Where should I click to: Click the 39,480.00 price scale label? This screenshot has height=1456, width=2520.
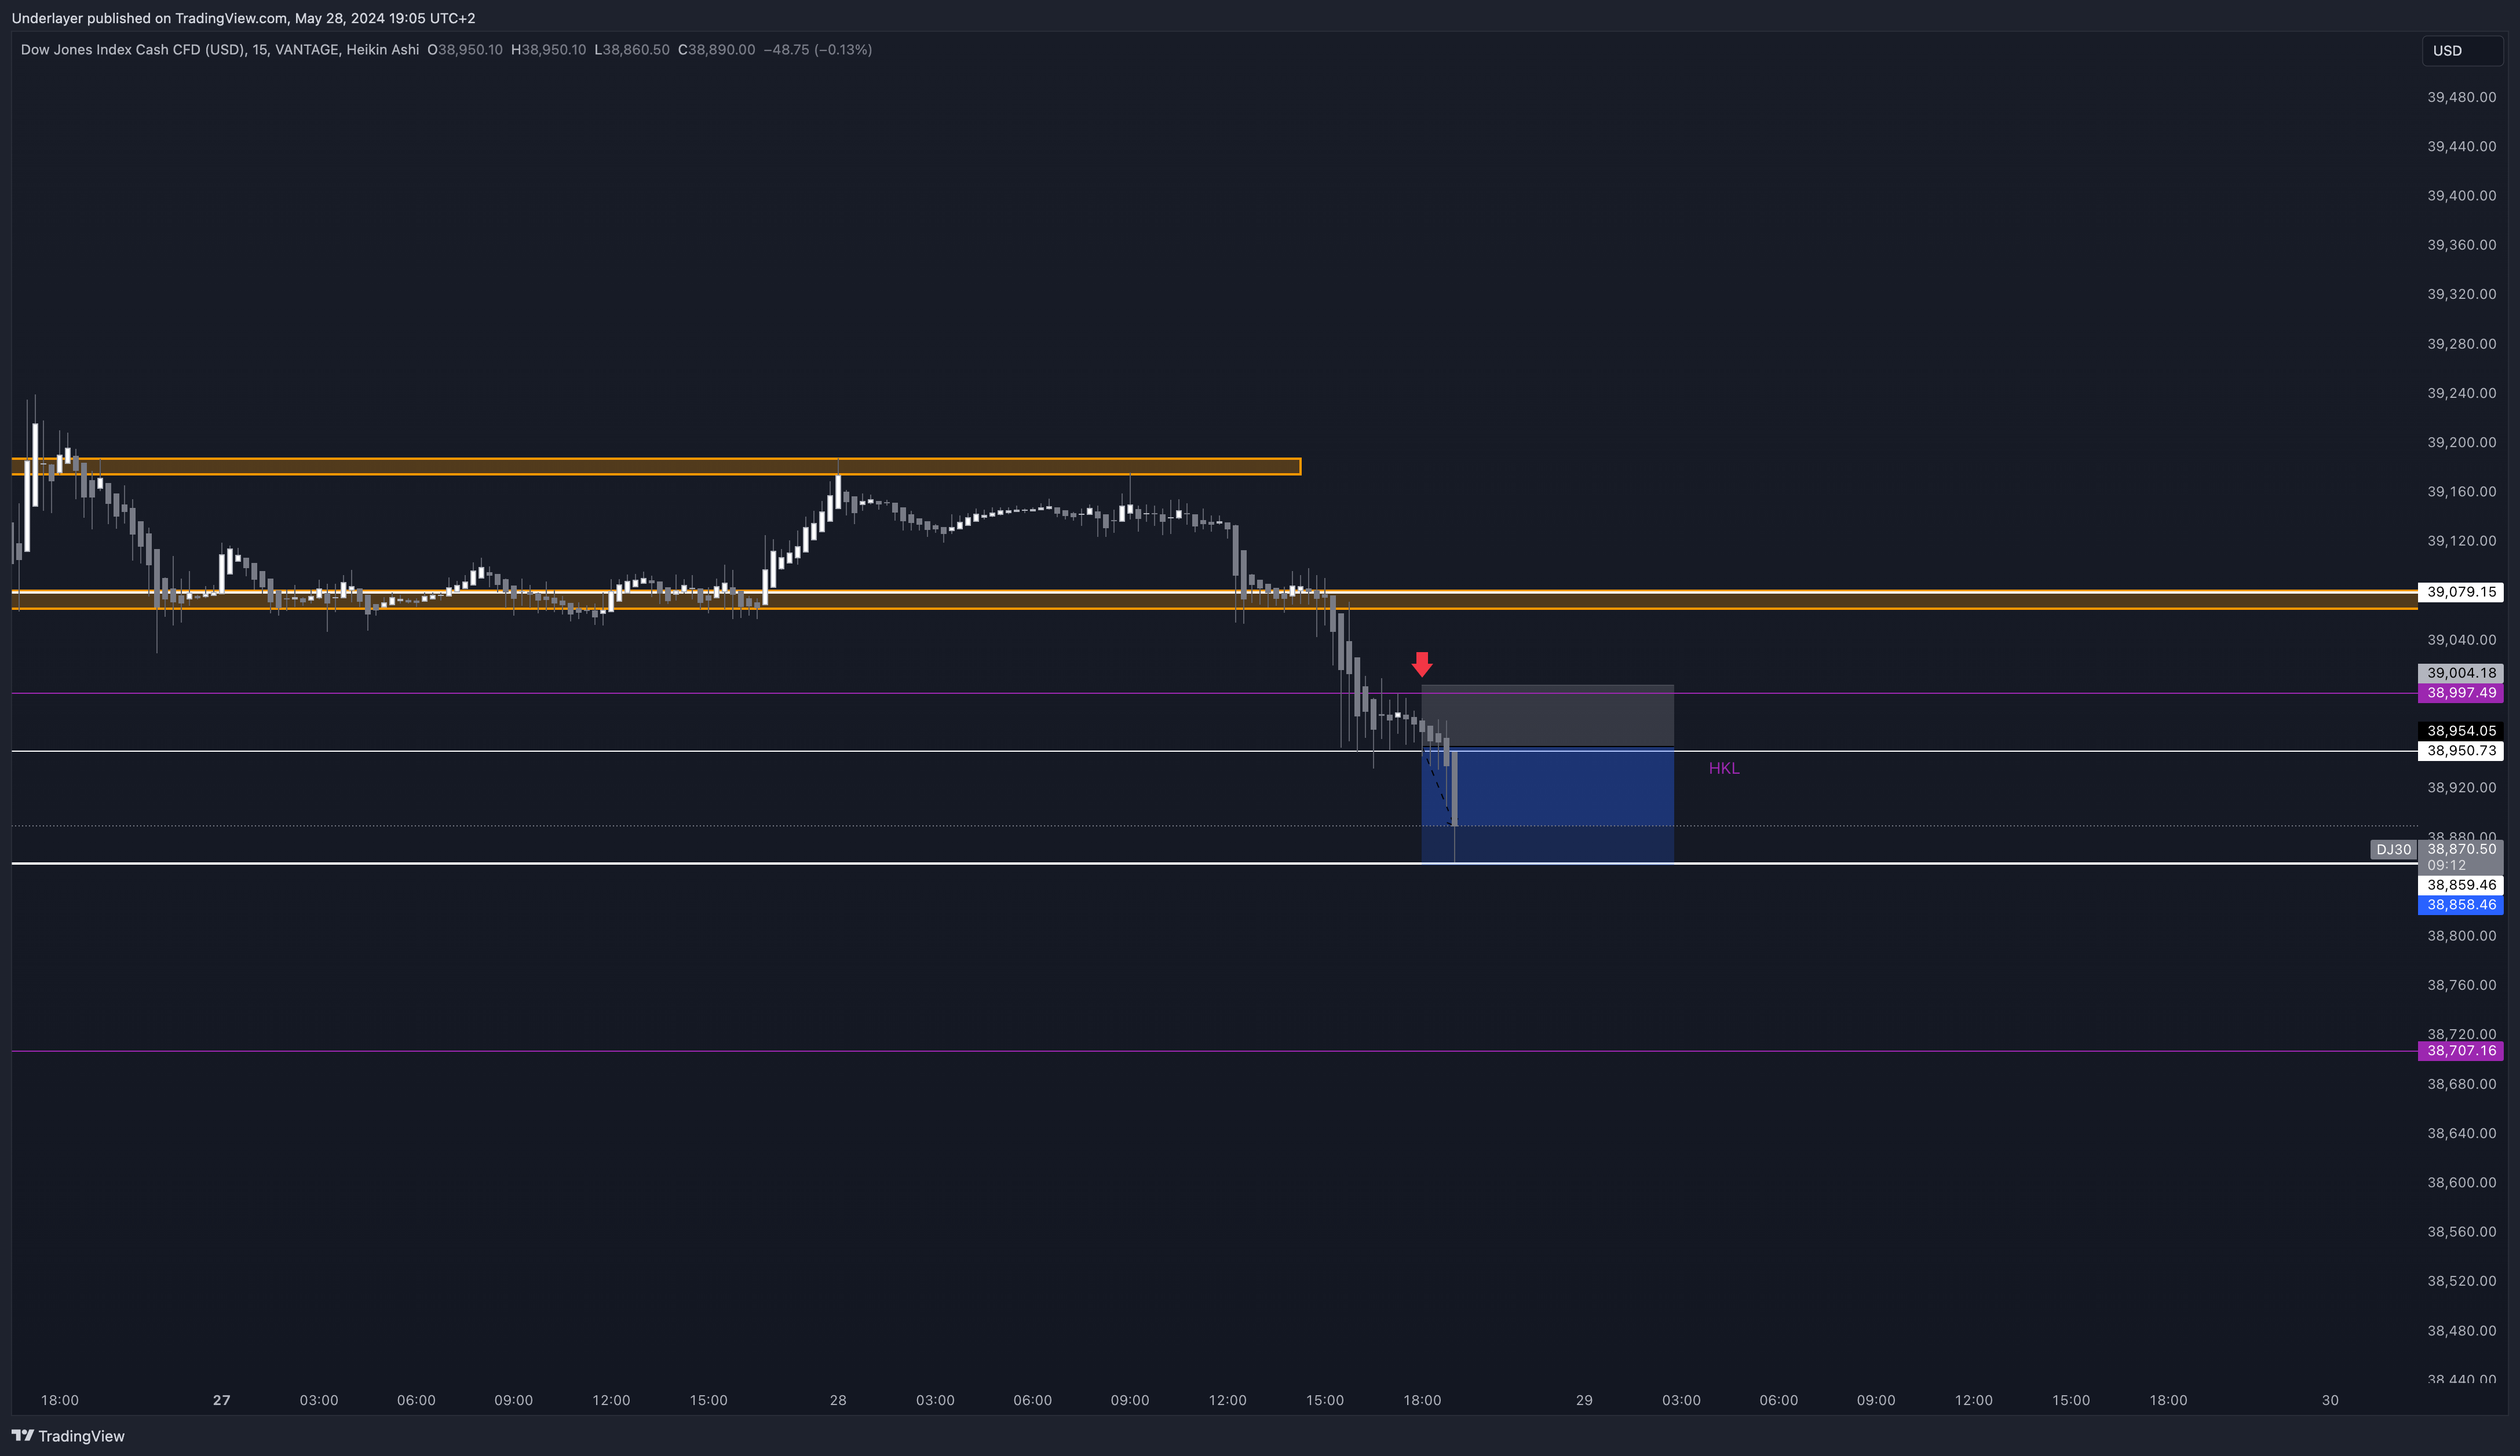click(x=2461, y=97)
